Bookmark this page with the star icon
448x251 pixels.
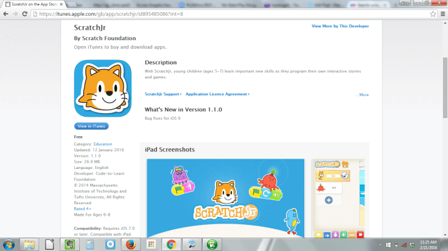(x=433, y=14)
